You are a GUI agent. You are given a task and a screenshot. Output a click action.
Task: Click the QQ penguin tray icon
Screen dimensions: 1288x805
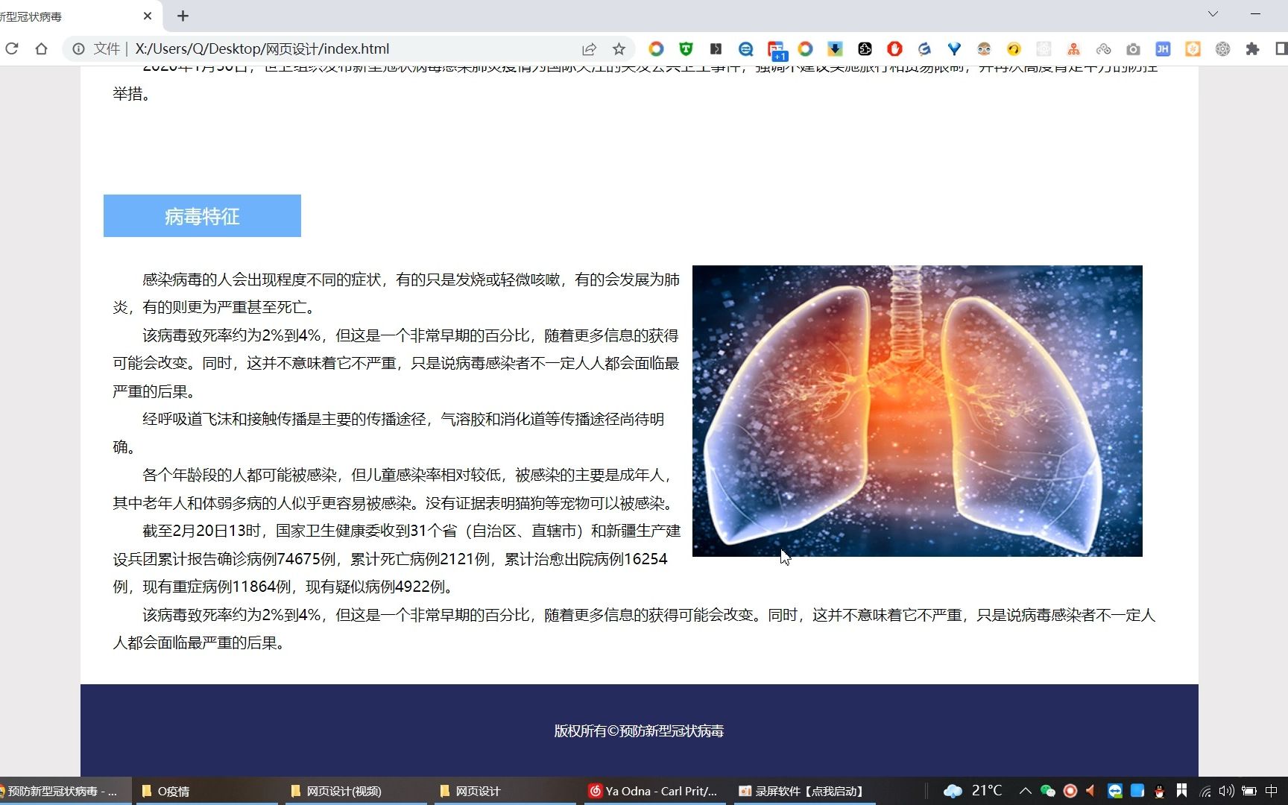pyautogui.click(x=1158, y=791)
